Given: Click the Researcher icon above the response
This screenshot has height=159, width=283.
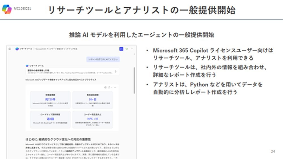Looking at the screenshot, I should [27, 66].
